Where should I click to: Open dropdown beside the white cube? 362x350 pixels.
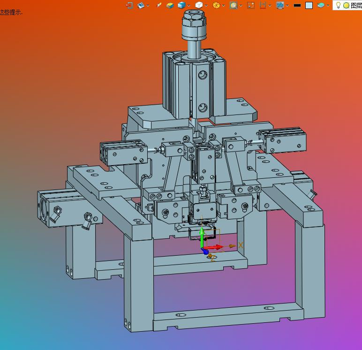(206, 6)
